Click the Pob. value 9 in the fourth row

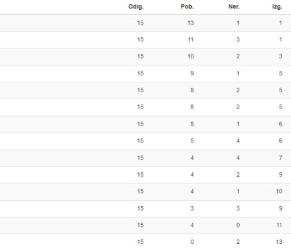pyautogui.click(x=192, y=73)
